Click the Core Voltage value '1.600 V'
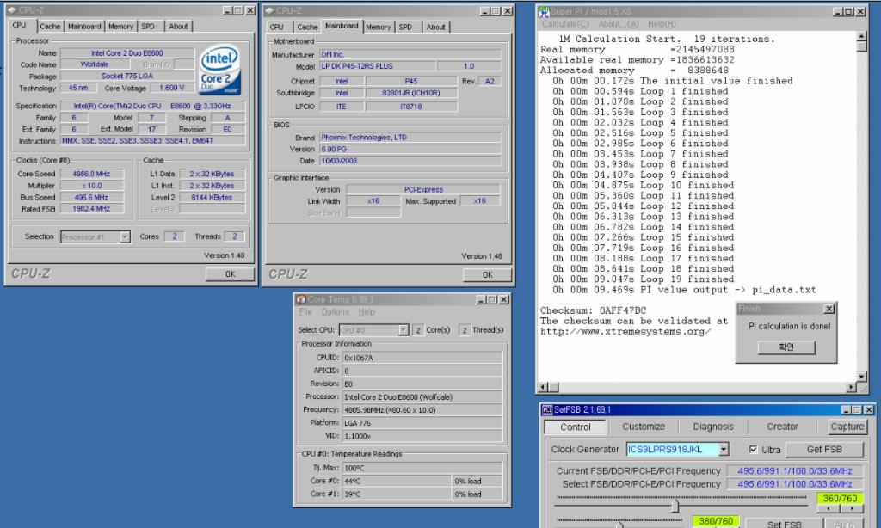 pos(172,88)
